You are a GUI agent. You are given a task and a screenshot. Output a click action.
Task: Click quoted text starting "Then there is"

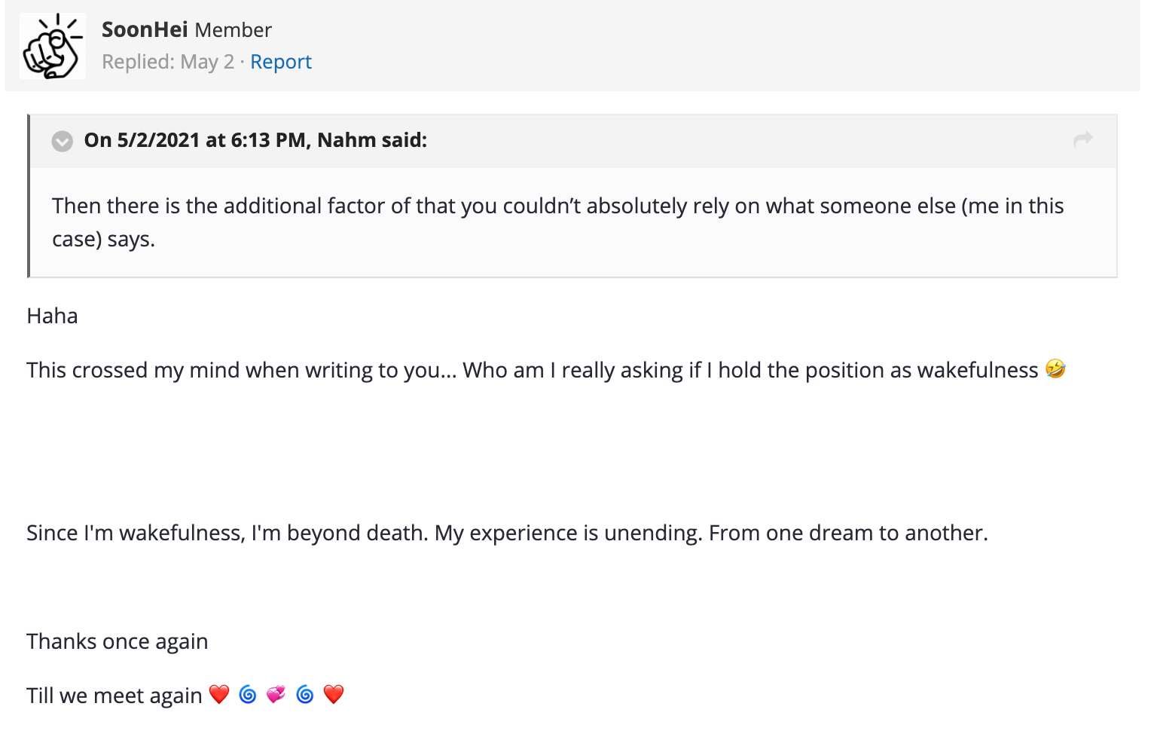(x=557, y=206)
